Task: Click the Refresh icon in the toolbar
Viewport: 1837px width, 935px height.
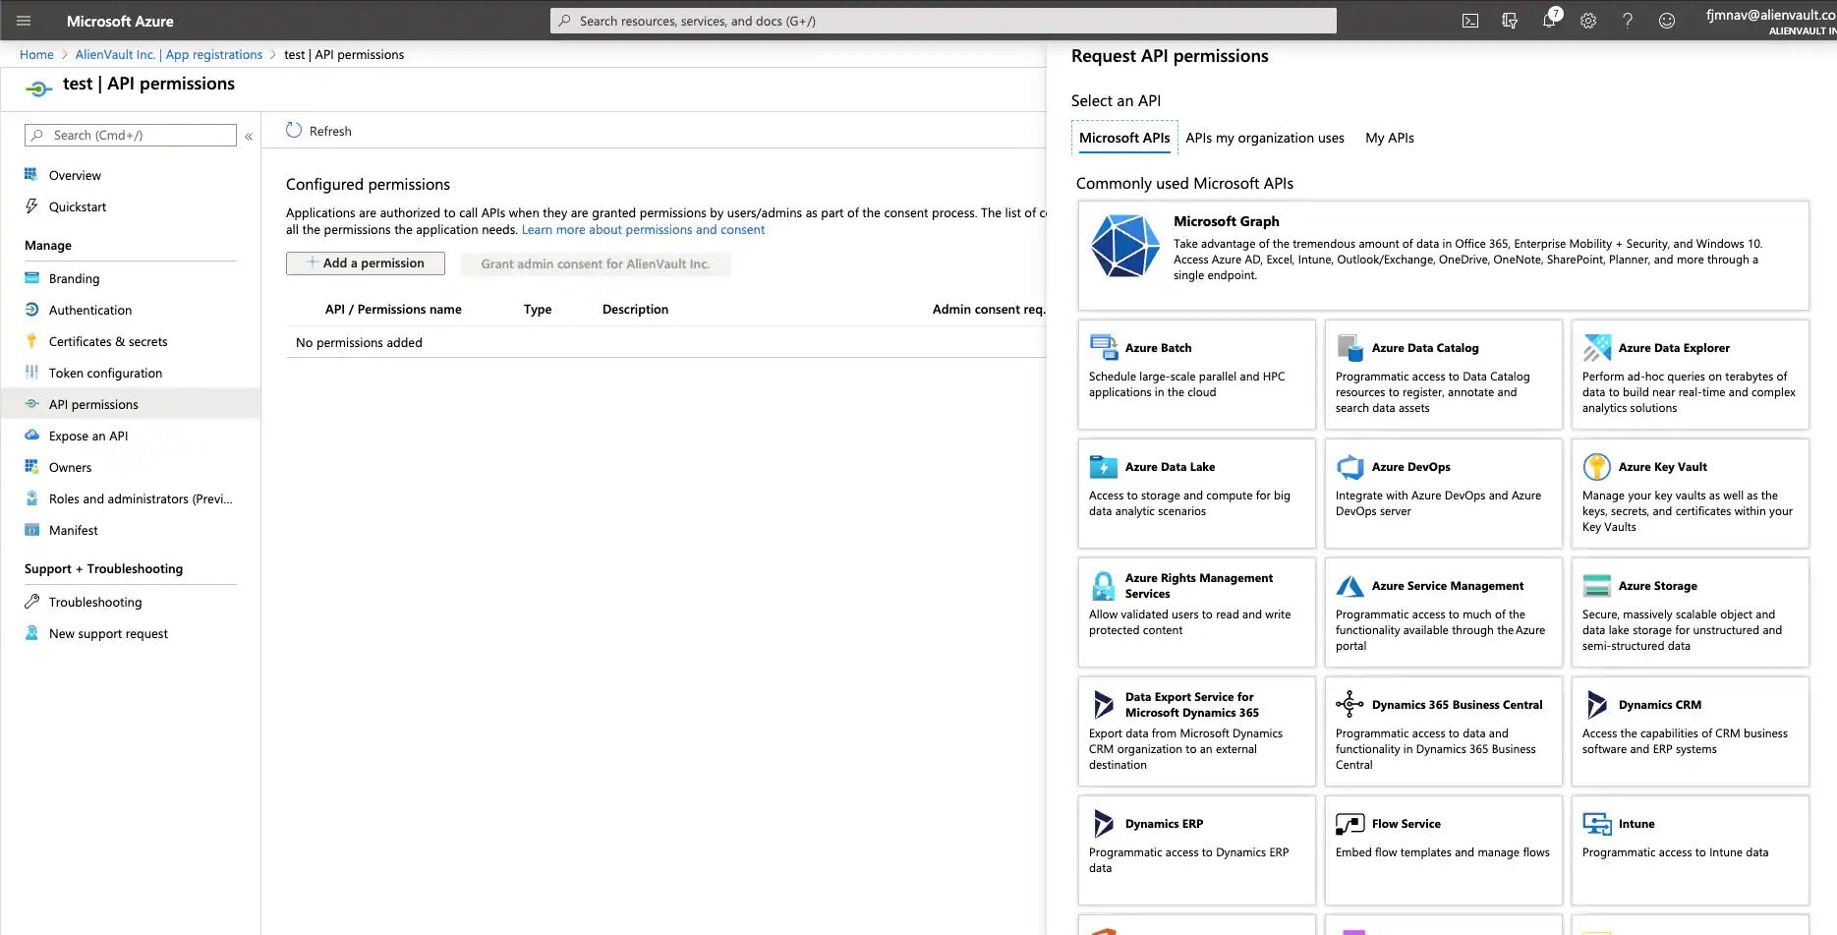Action: [294, 130]
